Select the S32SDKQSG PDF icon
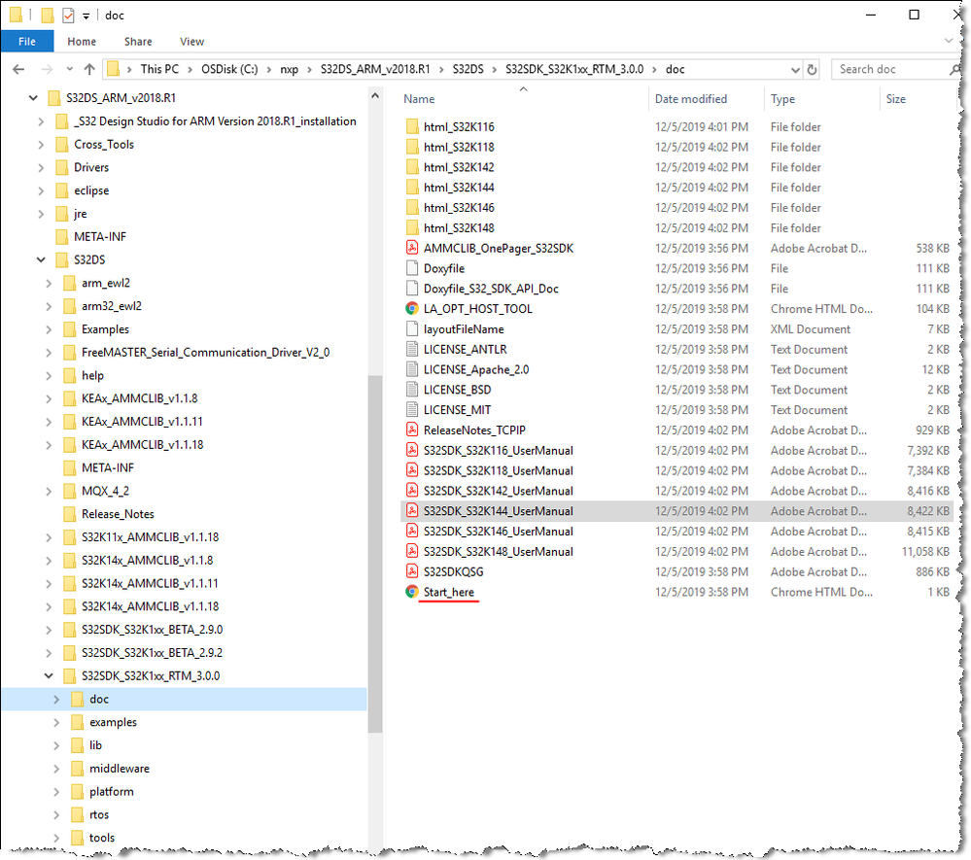 pos(412,571)
